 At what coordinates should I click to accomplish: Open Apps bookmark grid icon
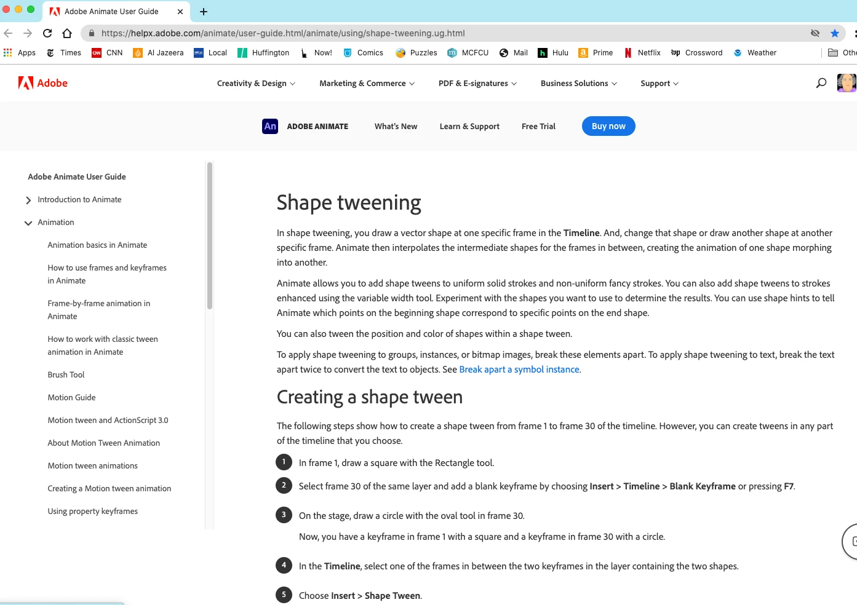tap(7, 53)
